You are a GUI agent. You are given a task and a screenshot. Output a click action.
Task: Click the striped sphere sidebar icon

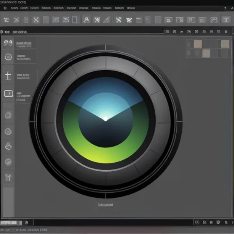click(8, 162)
